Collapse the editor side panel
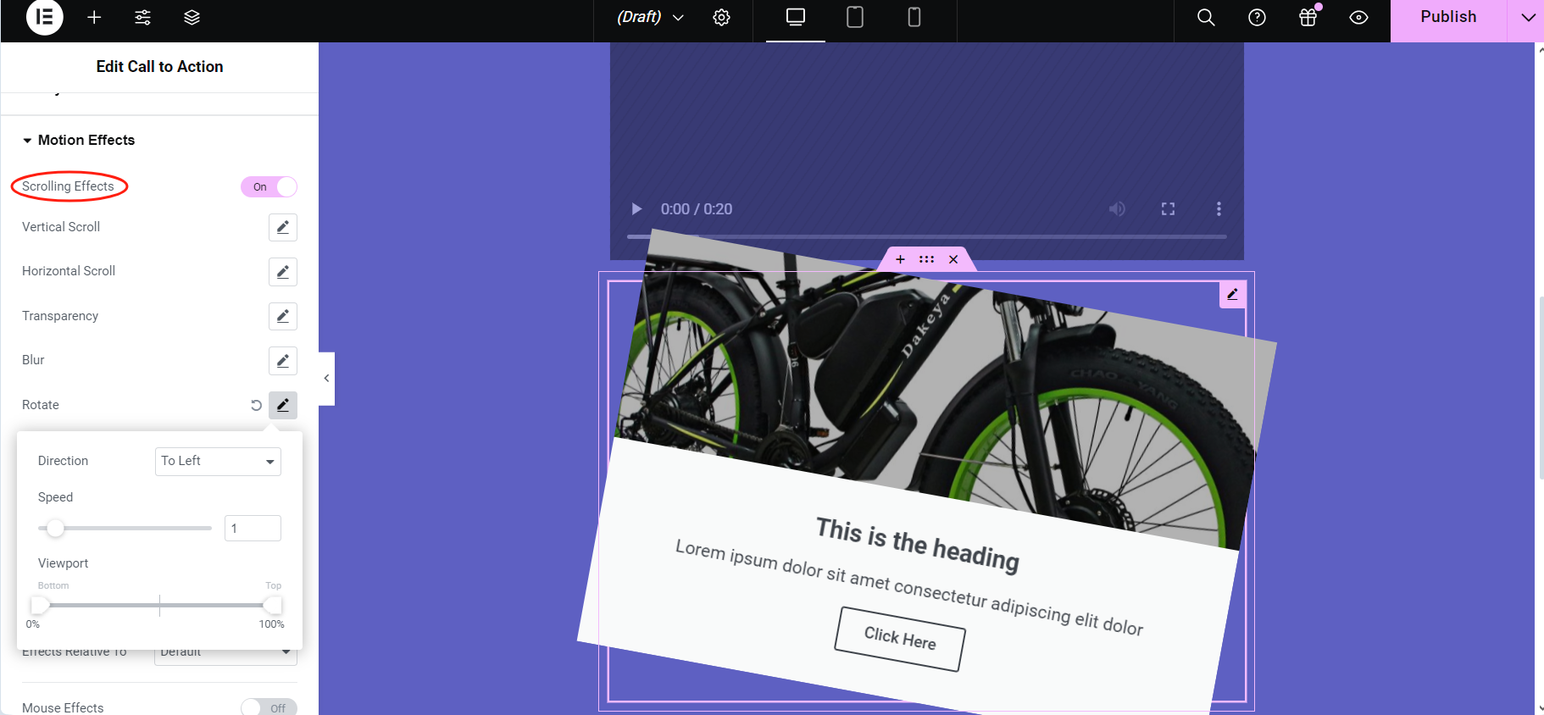 click(326, 379)
